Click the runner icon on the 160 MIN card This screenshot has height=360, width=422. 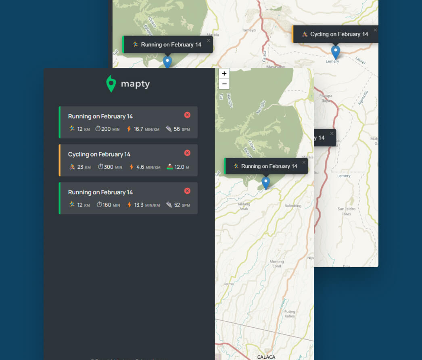click(x=72, y=204)
